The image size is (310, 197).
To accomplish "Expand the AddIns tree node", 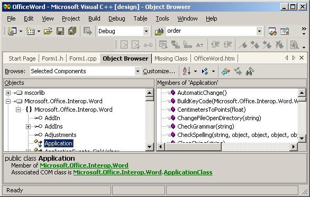I will 28,126.
